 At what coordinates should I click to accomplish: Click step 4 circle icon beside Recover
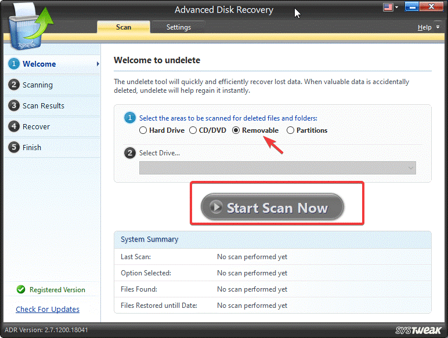(14, 126)
